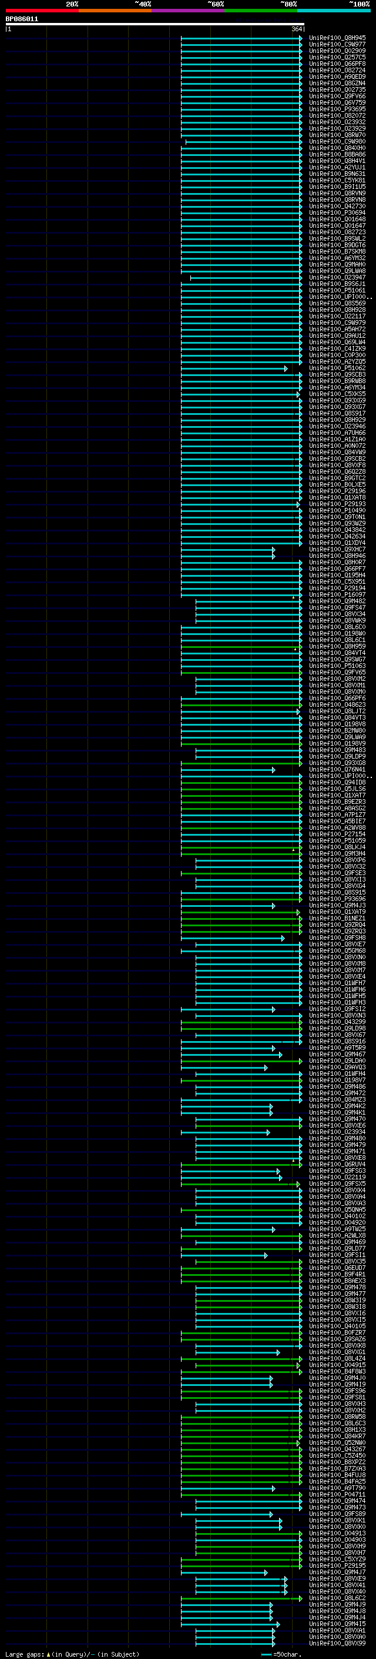Open hit UniRef100_Q84XH0
This screenshot has height=1659, width=376.
click(337, 148)
